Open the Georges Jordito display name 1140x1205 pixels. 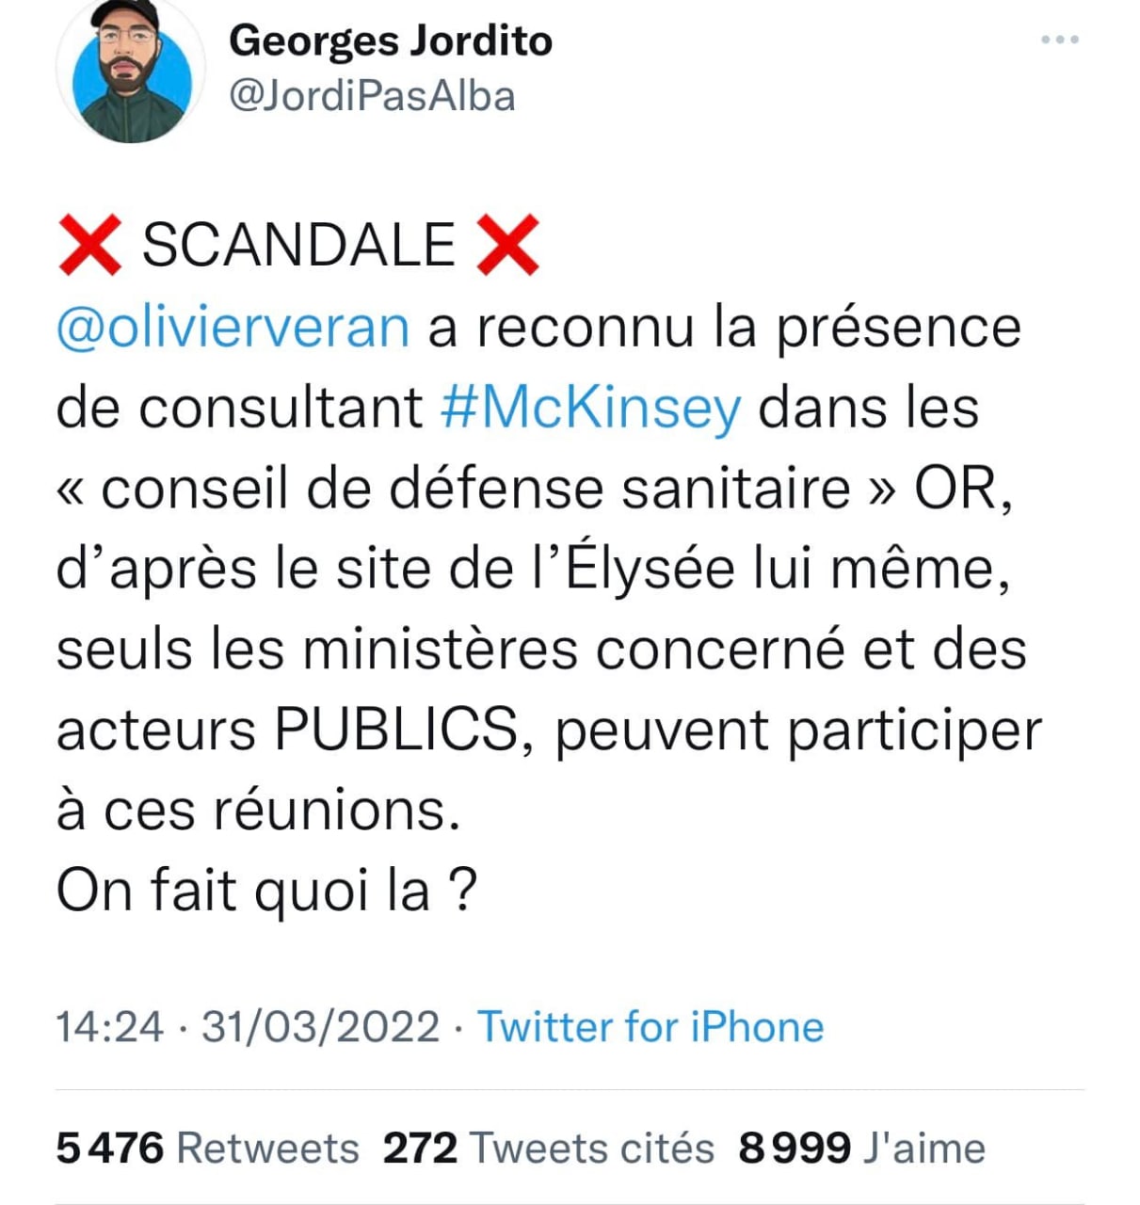point(390,40)
